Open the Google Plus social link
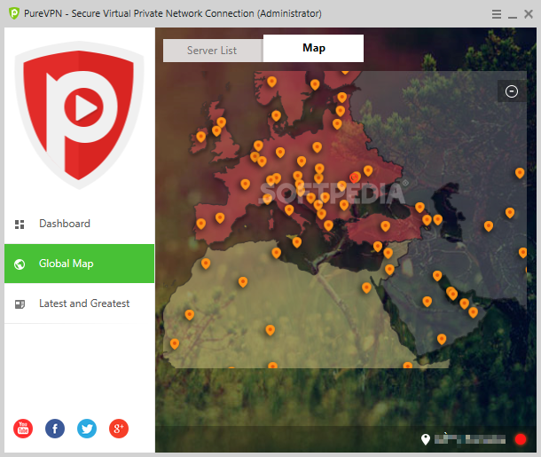This screenshot has width=541, height=457. (x=119, y=429)
